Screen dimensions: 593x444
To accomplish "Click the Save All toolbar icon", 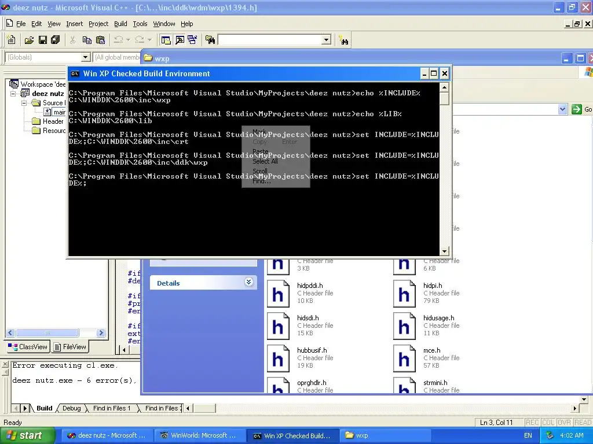I will pyautogui.click(x=55, y=40).
